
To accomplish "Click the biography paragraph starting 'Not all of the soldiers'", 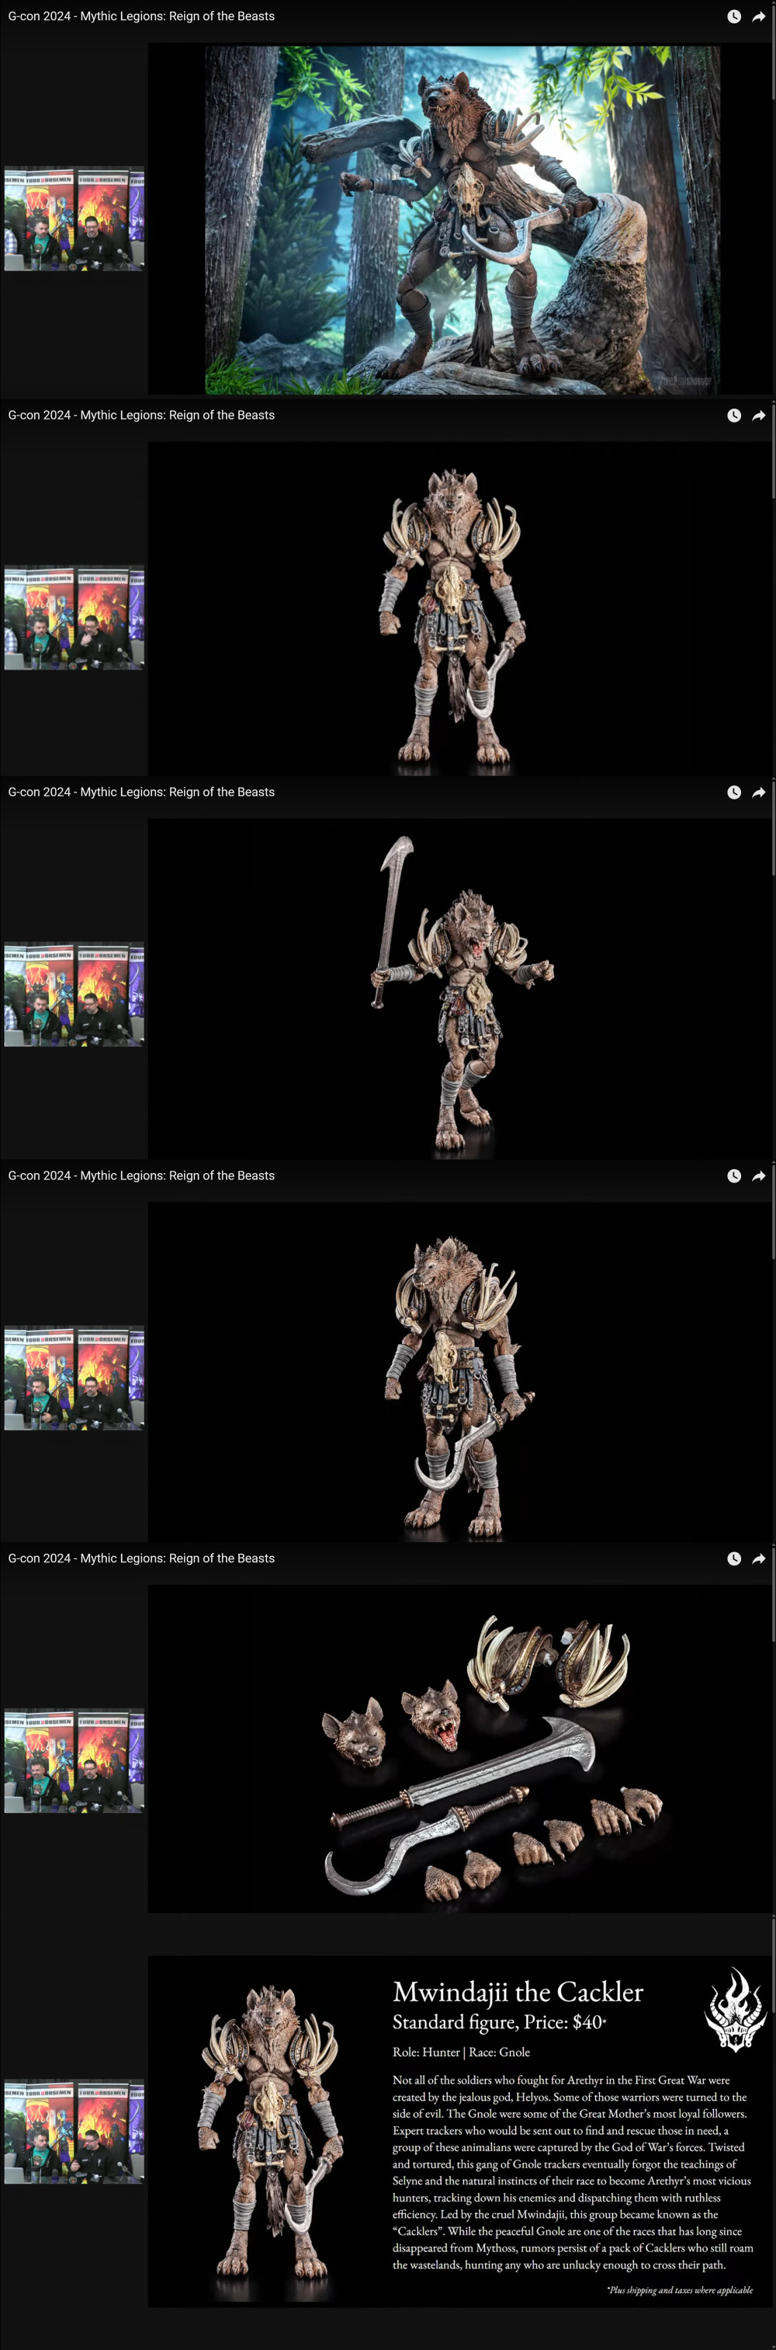I will [x=572, y=2172].
